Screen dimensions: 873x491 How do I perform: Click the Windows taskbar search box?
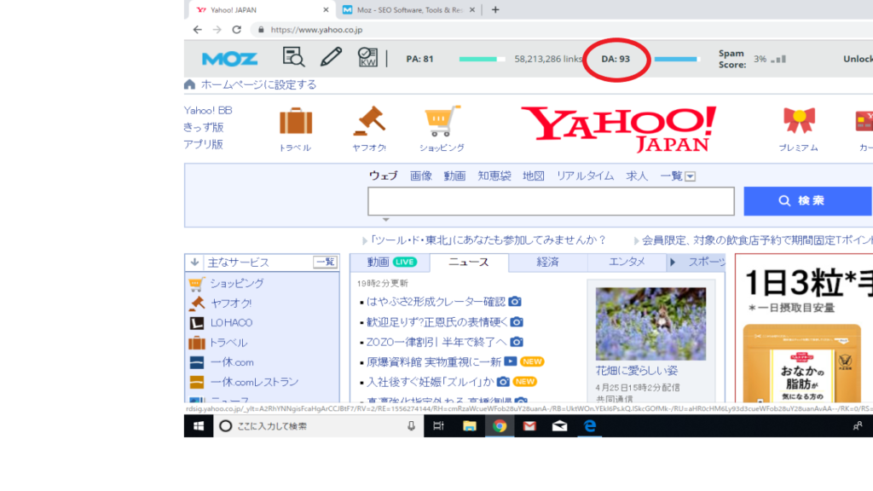[319, 426]
